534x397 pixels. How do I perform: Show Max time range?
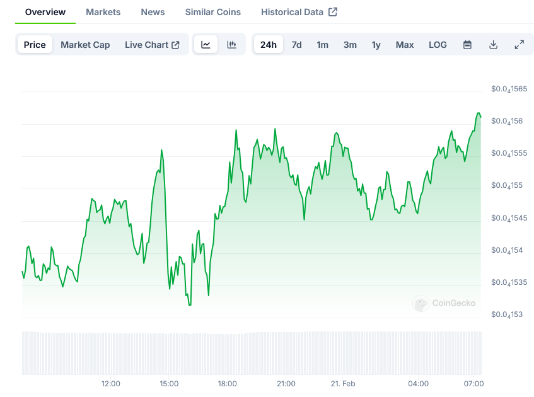405,45
